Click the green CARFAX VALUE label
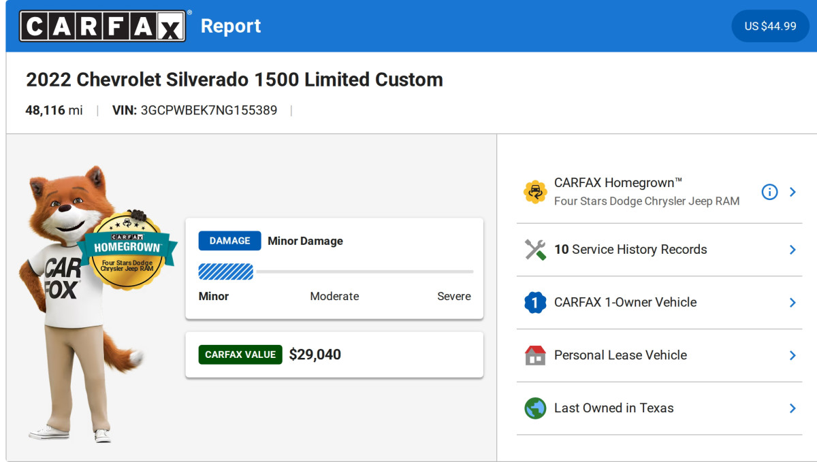The image size is (817, 462). click(240, 354)
